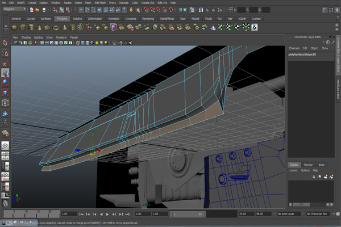Select the arrow Select tool in toolbox
341x227 pixels.
5,43
